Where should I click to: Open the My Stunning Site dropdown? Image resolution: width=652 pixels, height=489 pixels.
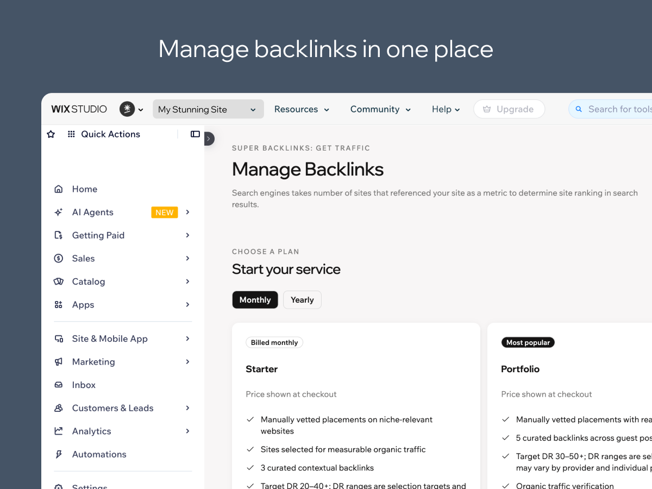(x=208, y=109)
